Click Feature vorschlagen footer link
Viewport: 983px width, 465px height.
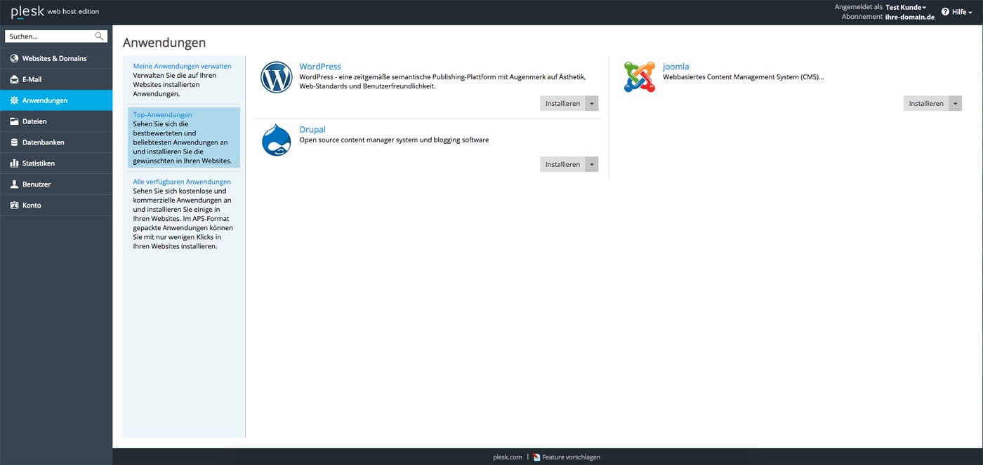point(571,457)
